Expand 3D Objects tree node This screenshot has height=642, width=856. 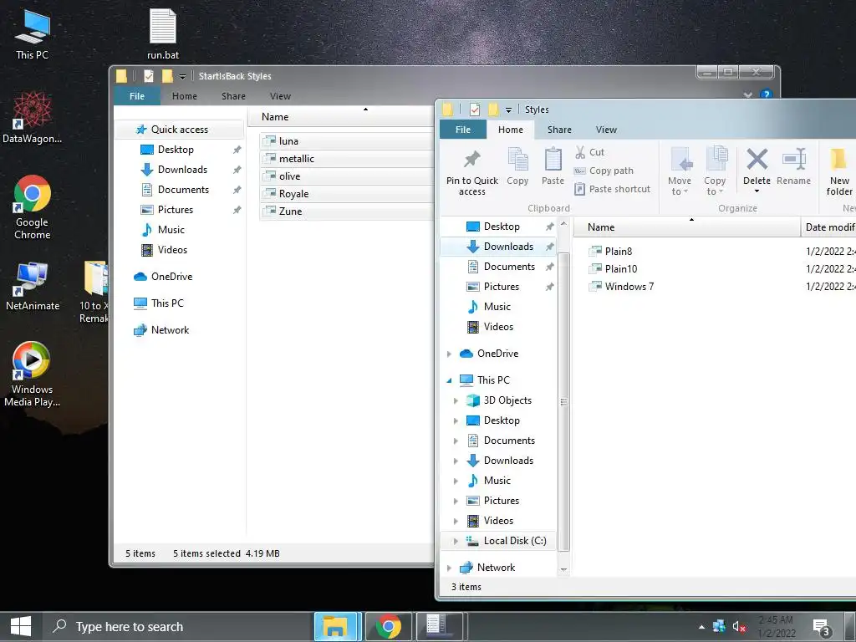[x=456, y=400]
